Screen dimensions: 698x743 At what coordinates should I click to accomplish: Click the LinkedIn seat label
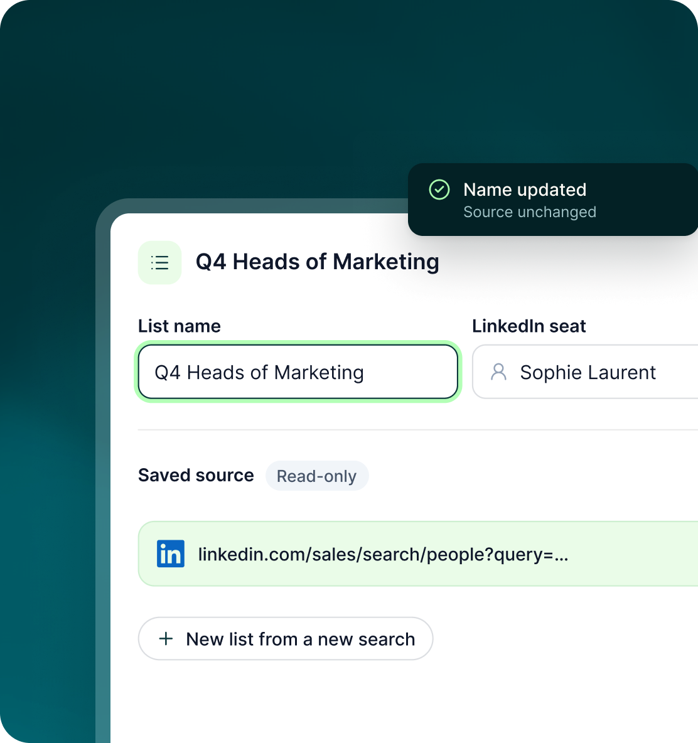(529, 326)
